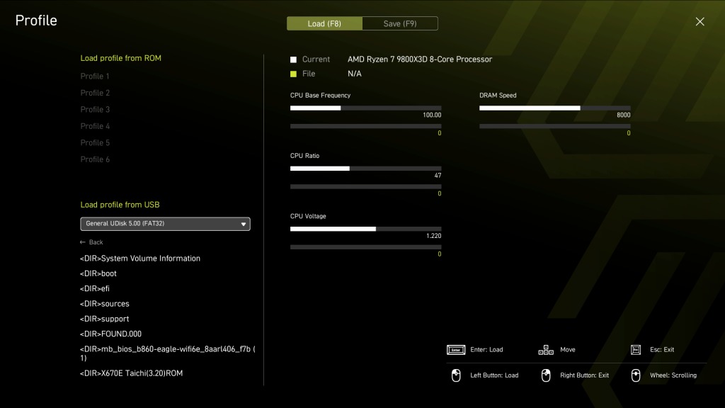Click the dropdown arrow on USB selector
Viewport: 725px width, 408px height.
coord(244,224)
